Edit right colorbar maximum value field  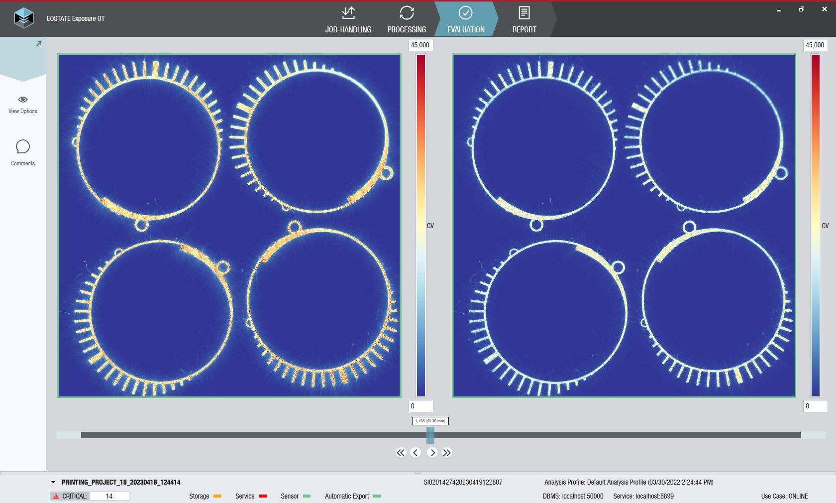click(815, 45)
